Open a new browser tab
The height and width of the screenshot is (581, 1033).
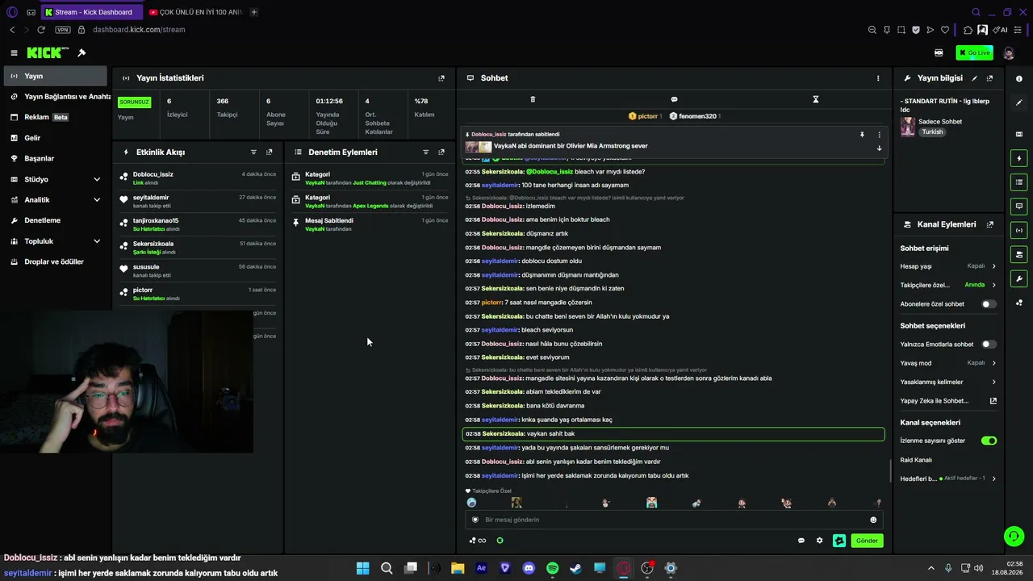[254, 12]
